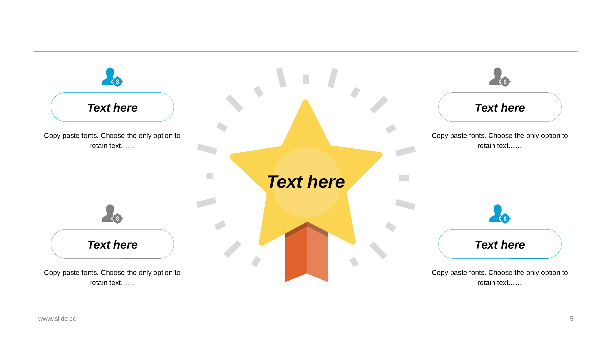Select the bottom-left "Text here" pill box
Image resolution: width=612 pixels, height=344 pixels.
click(112, 244)
